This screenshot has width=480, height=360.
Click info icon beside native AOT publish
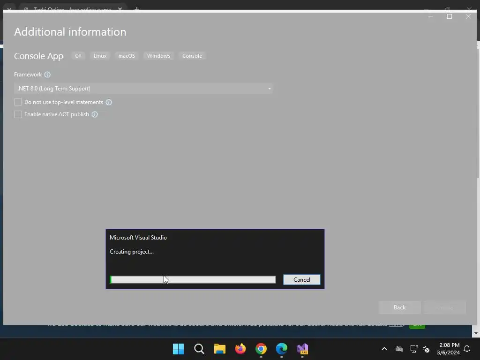coord(95,114)
